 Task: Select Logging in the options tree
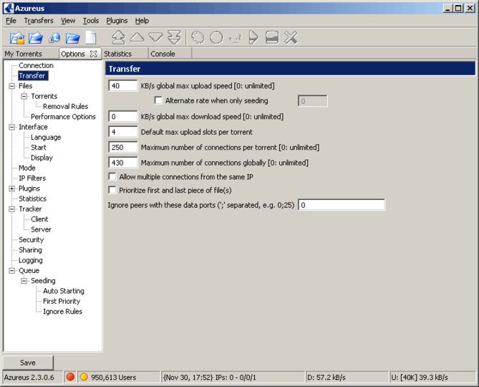(31, 260)
